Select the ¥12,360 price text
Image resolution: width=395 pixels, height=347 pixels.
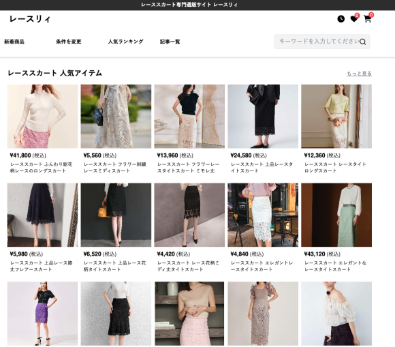click(315, 155)
